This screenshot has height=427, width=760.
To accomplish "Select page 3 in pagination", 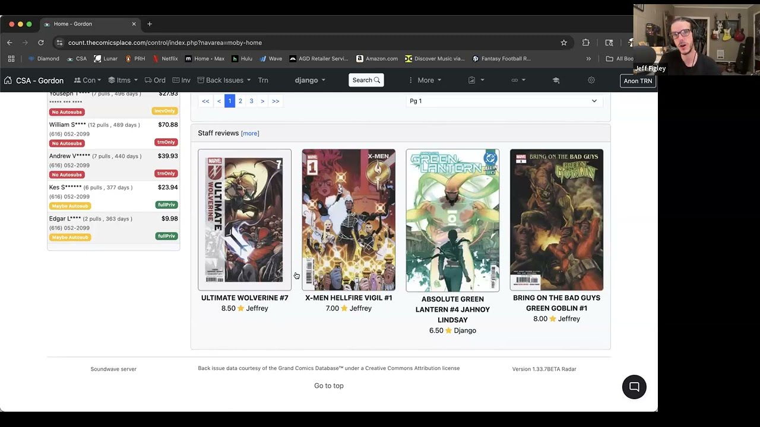I will [251, 101].
